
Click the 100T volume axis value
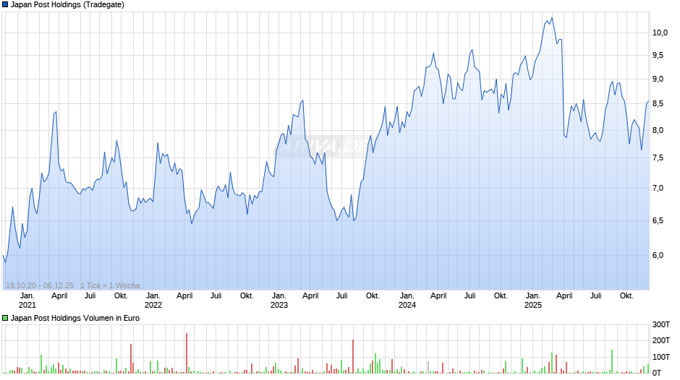tap(661, 357)
